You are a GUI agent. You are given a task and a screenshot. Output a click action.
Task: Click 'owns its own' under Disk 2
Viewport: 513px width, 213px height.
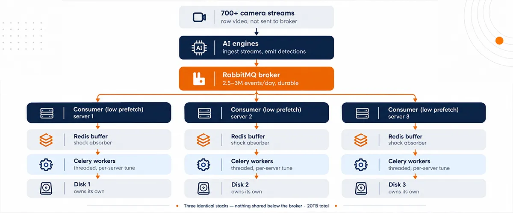pos(246,192)
